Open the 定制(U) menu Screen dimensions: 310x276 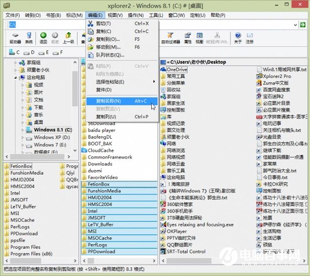198,15
